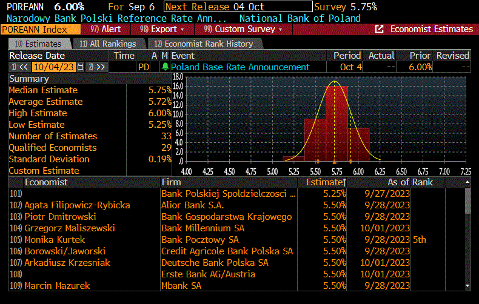This screenshot has height=304, width=479.
Task: Open Poland Base Rate Announcement event link
Action: point(240,67)
